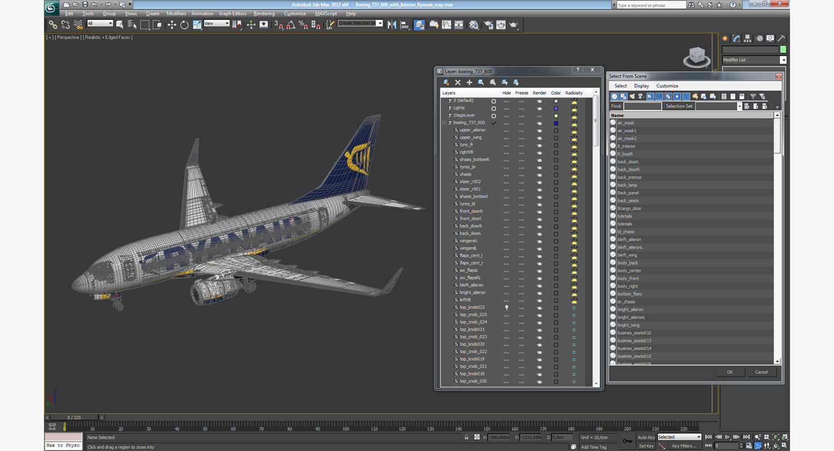Viewport: 834px width, 451px height.
Task: Collapse the boeing_737_600 layer tree
Action: pos(443,123)
